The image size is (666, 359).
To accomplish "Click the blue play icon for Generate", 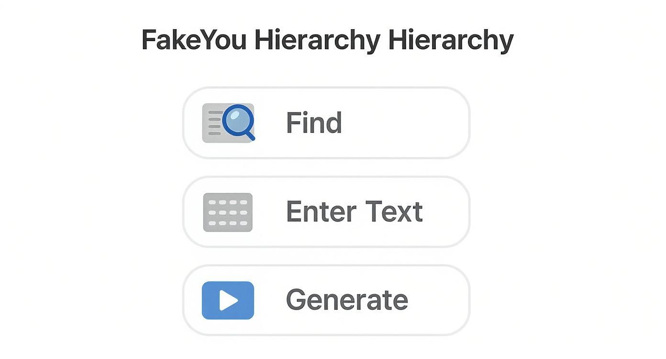I will pos(228,300).
